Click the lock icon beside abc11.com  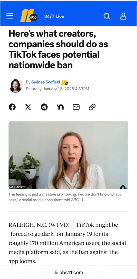tap(56, 272)
